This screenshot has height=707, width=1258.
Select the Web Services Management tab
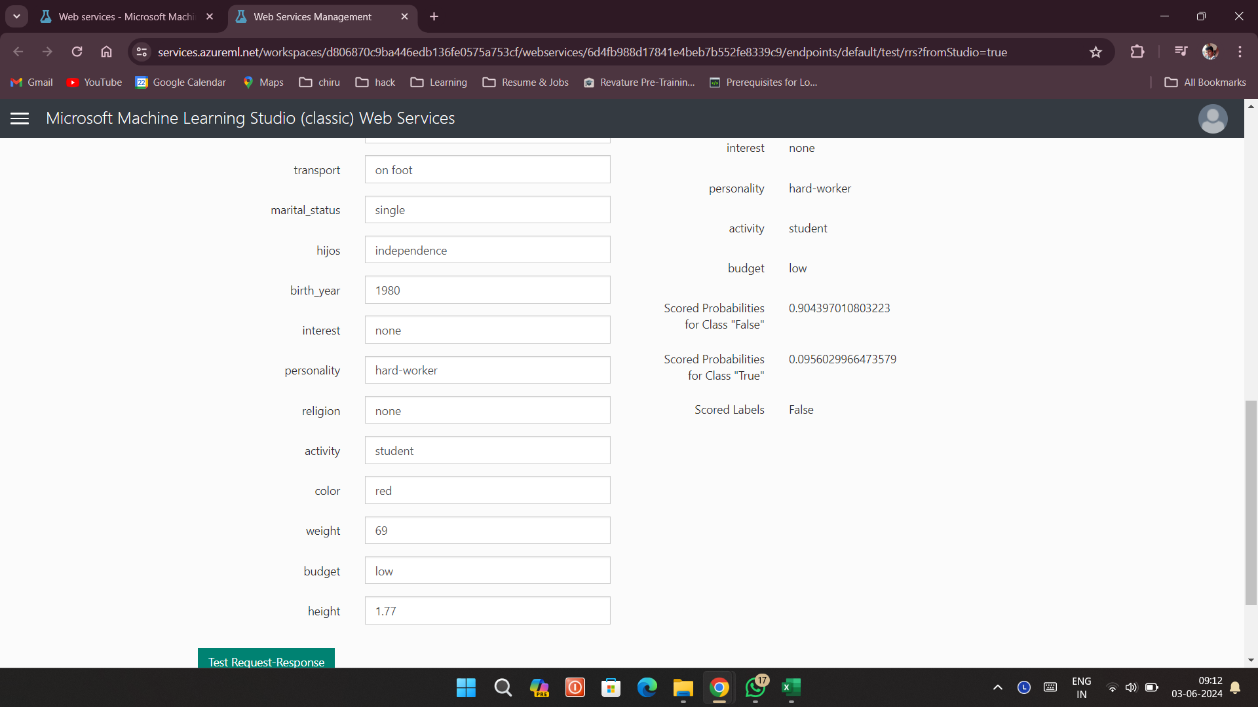pyautogui.click(x=313, y=16)
